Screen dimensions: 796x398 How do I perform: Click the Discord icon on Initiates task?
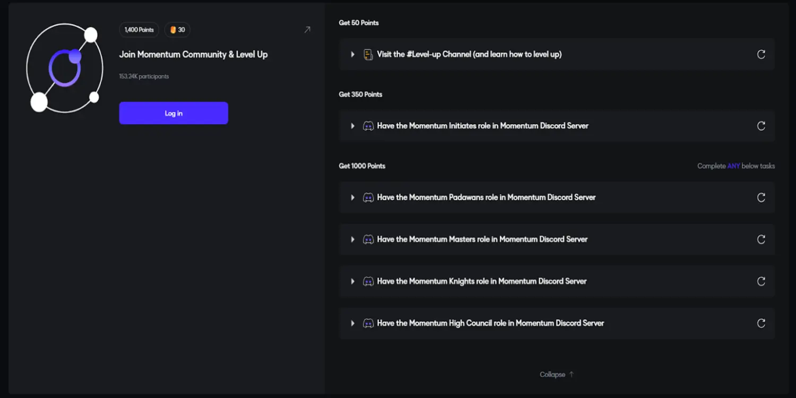pos(368,126)
